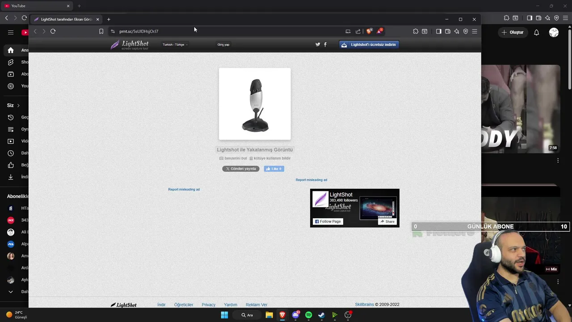Open YouTube history sidebar icon
The image size is (572, 322).
(x=11, y=117)
